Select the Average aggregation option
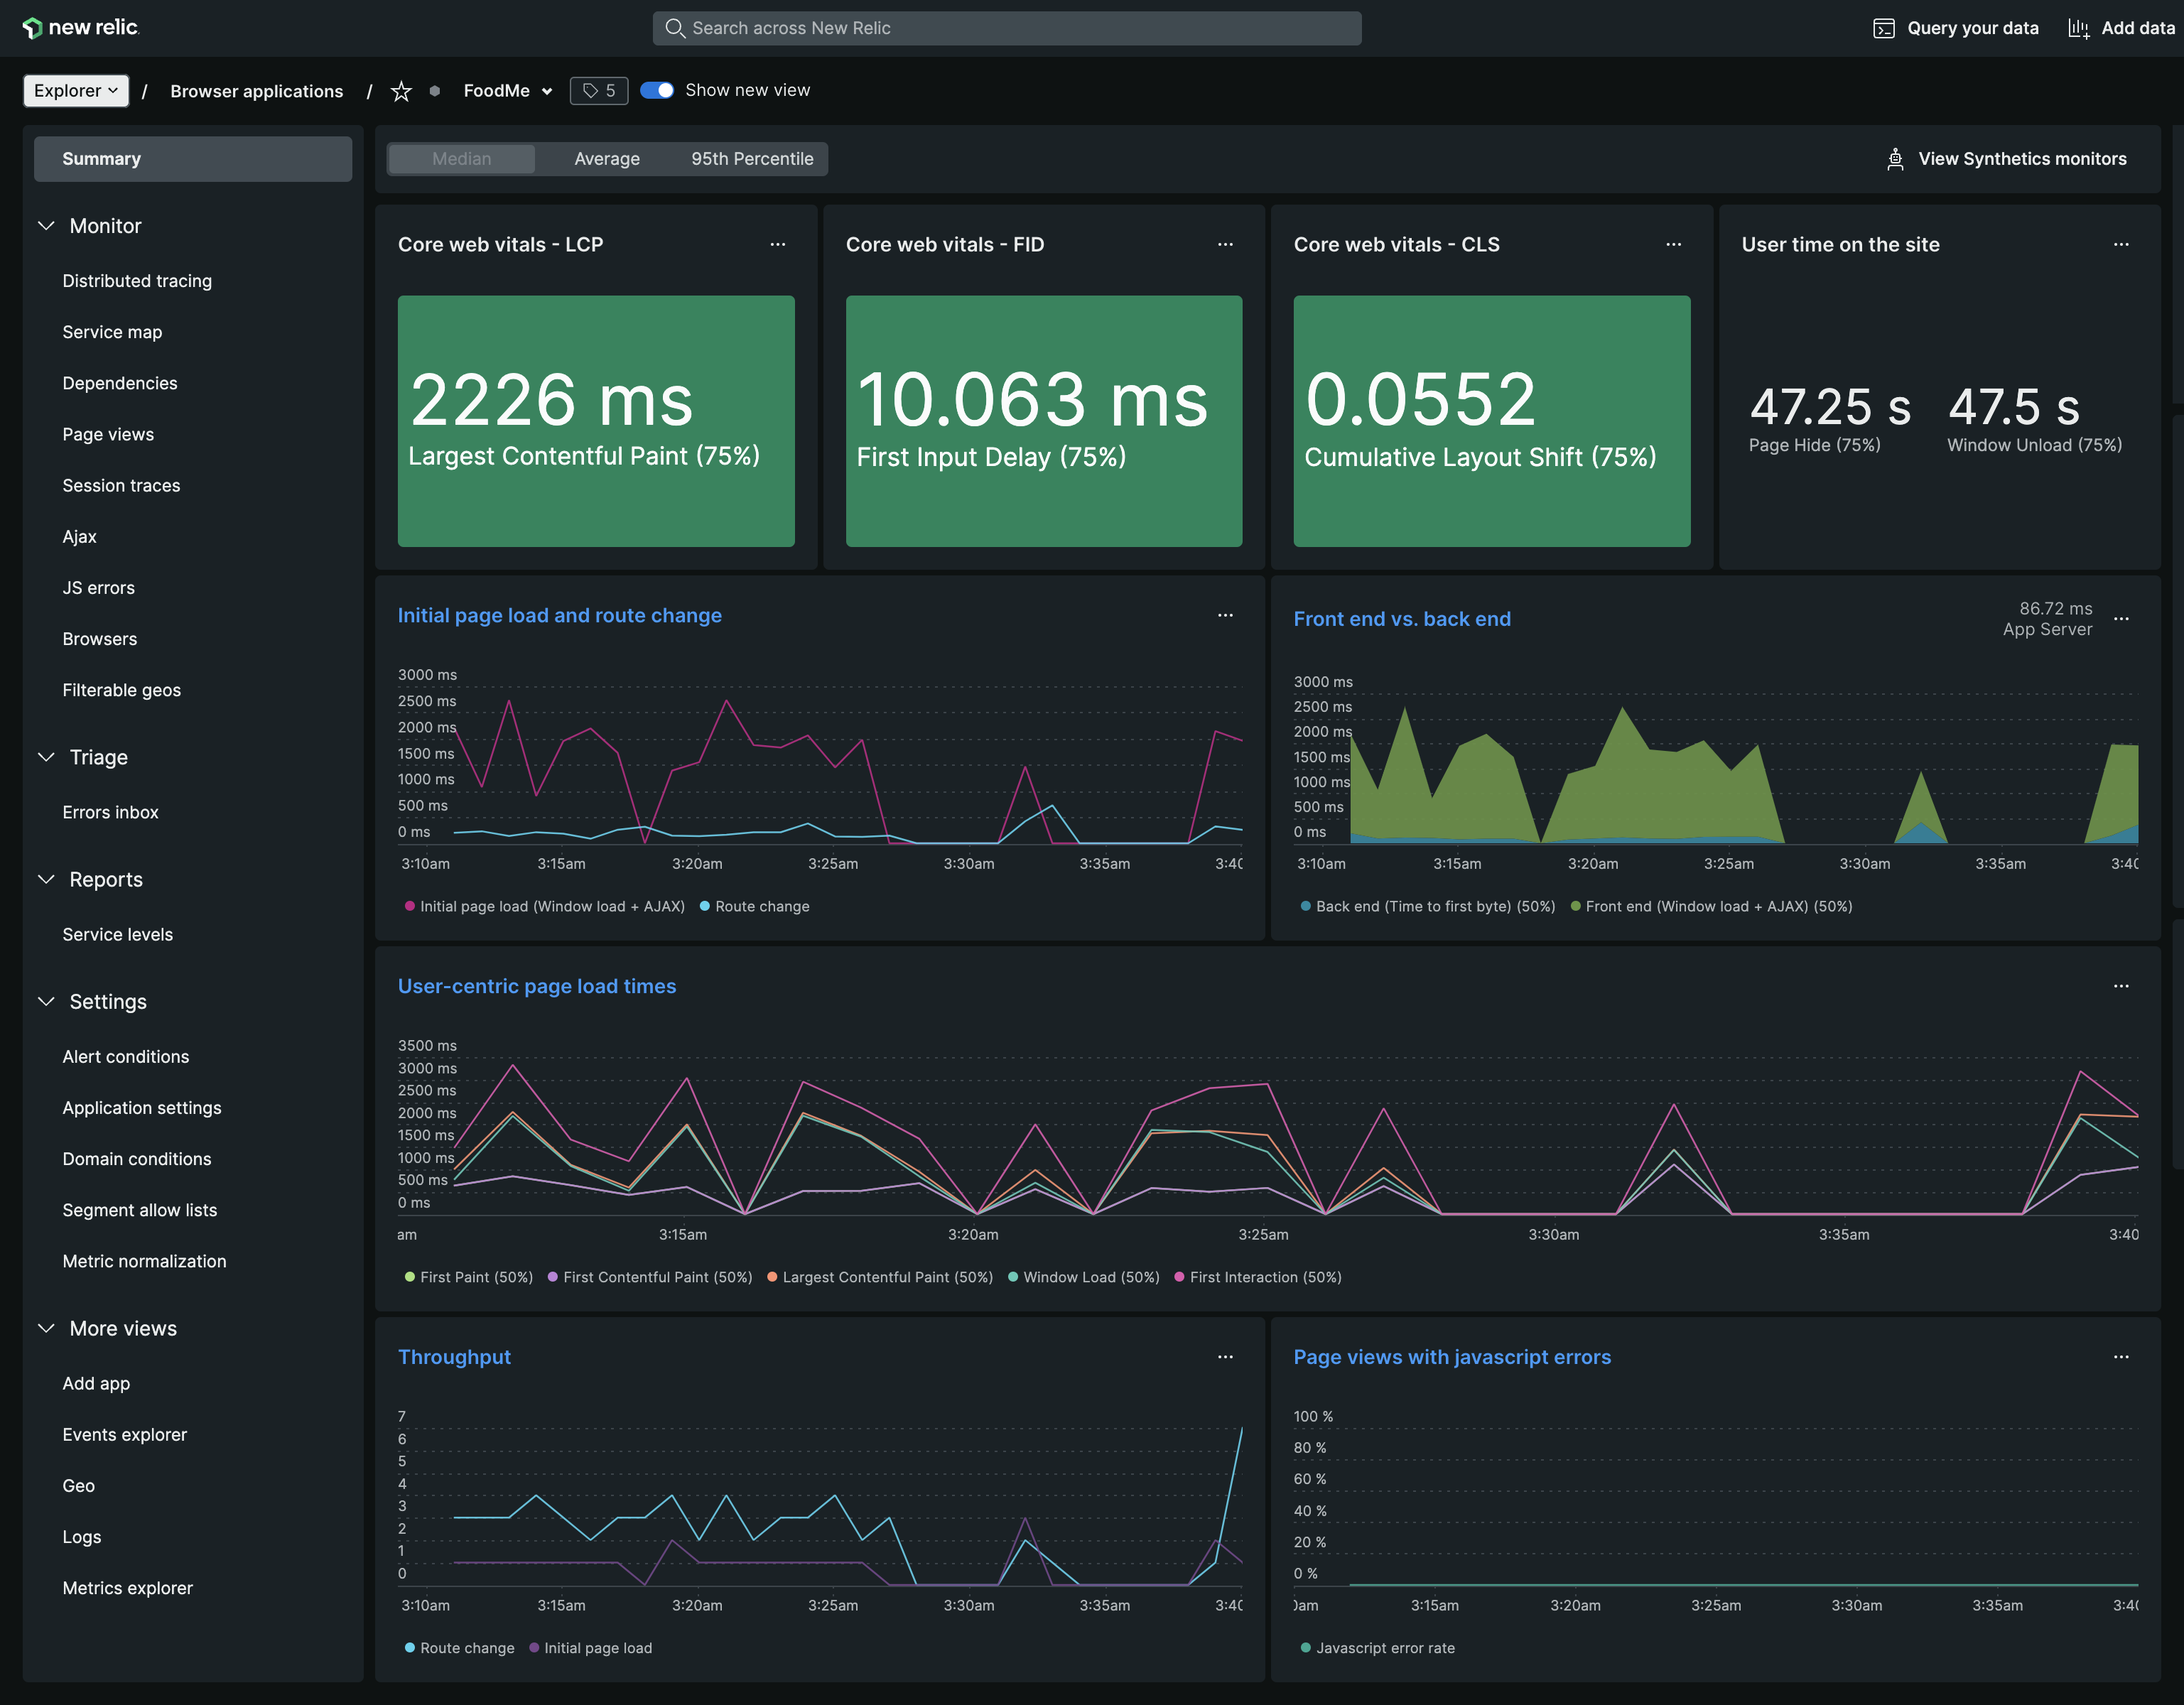This screenshot has width=2184, height=1705. 606,159
